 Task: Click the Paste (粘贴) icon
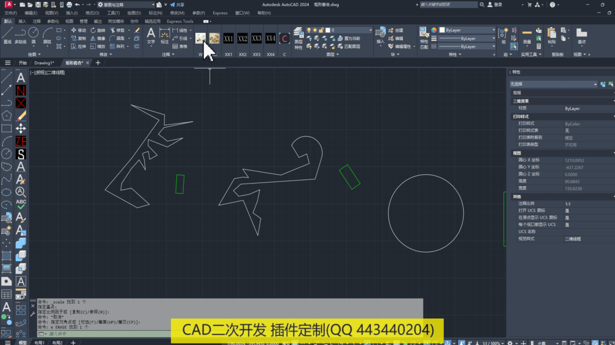552,35
